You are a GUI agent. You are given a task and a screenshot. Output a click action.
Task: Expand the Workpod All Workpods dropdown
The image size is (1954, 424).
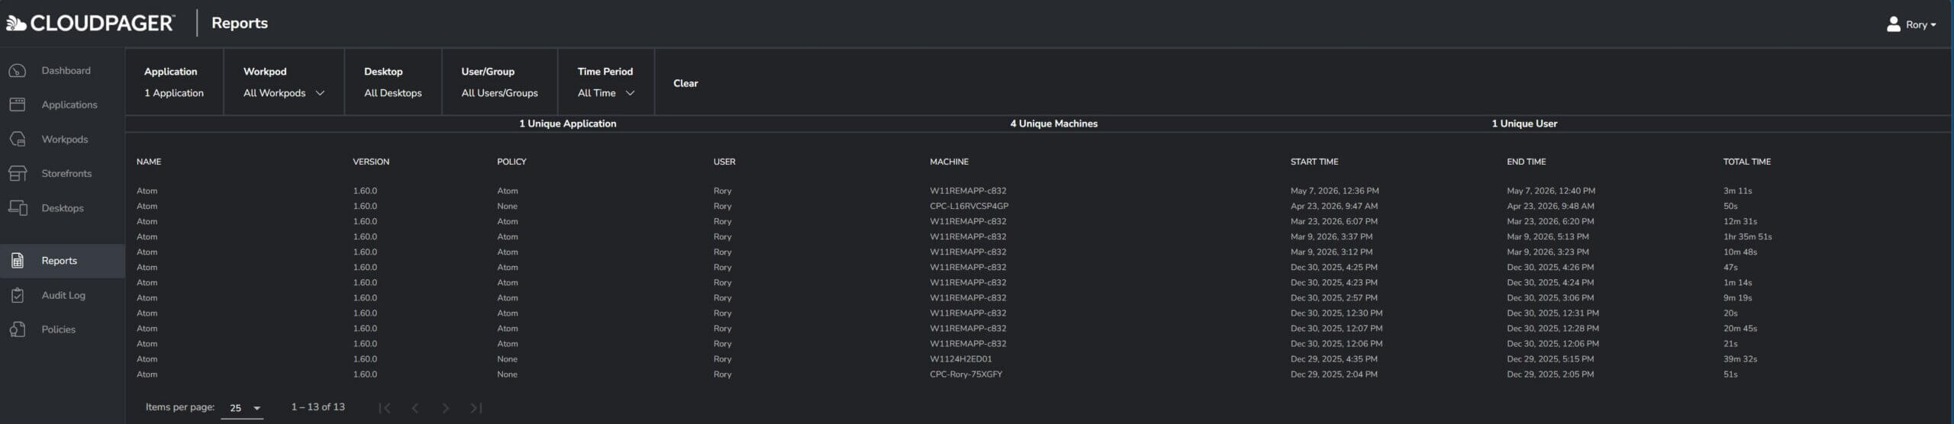pos(284,93)
